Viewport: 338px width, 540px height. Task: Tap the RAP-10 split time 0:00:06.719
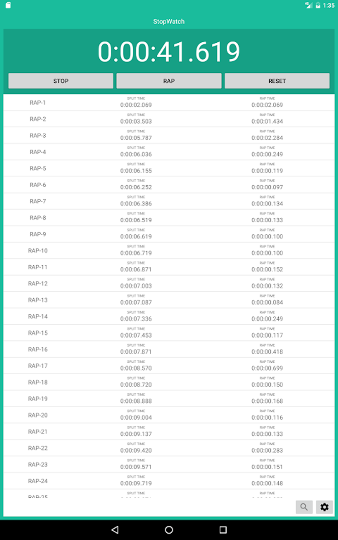pos(136,253)
